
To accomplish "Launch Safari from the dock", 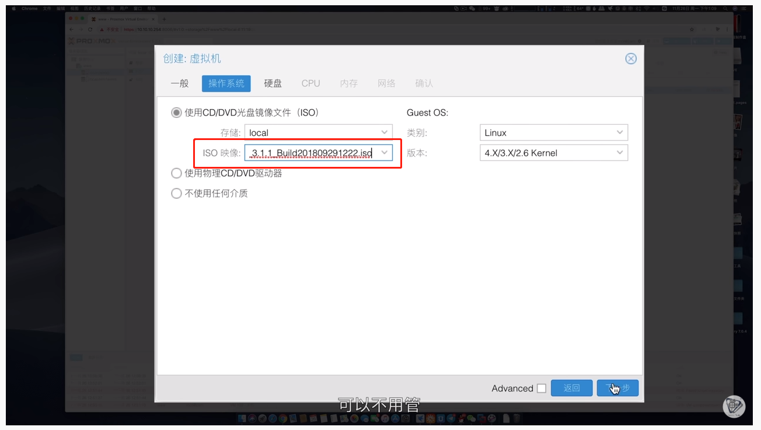I will (273, 418).
